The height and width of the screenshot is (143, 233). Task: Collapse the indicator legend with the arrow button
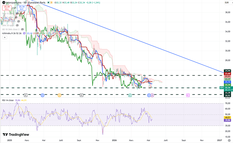5,37
